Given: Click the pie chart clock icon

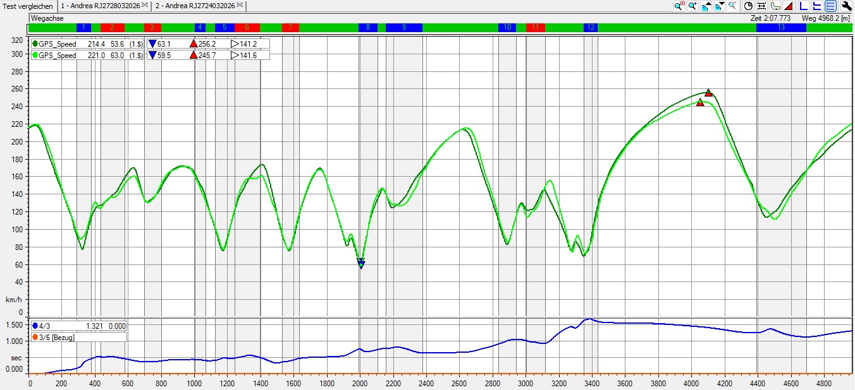Looking at the screenshot, I should point(748,6).
